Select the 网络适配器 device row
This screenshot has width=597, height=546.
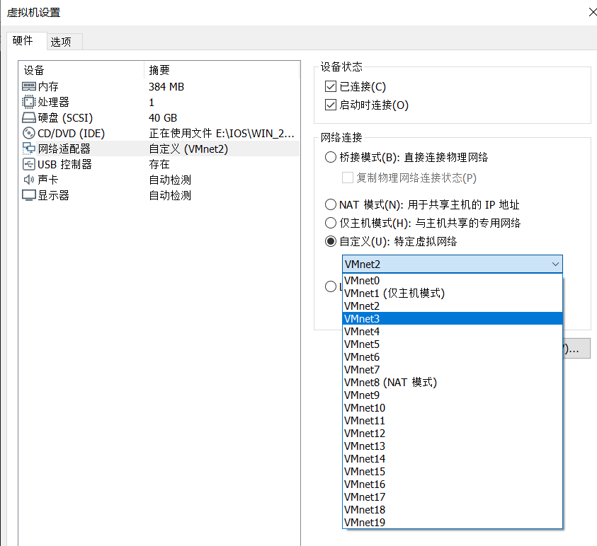click(x=159, y=149)
